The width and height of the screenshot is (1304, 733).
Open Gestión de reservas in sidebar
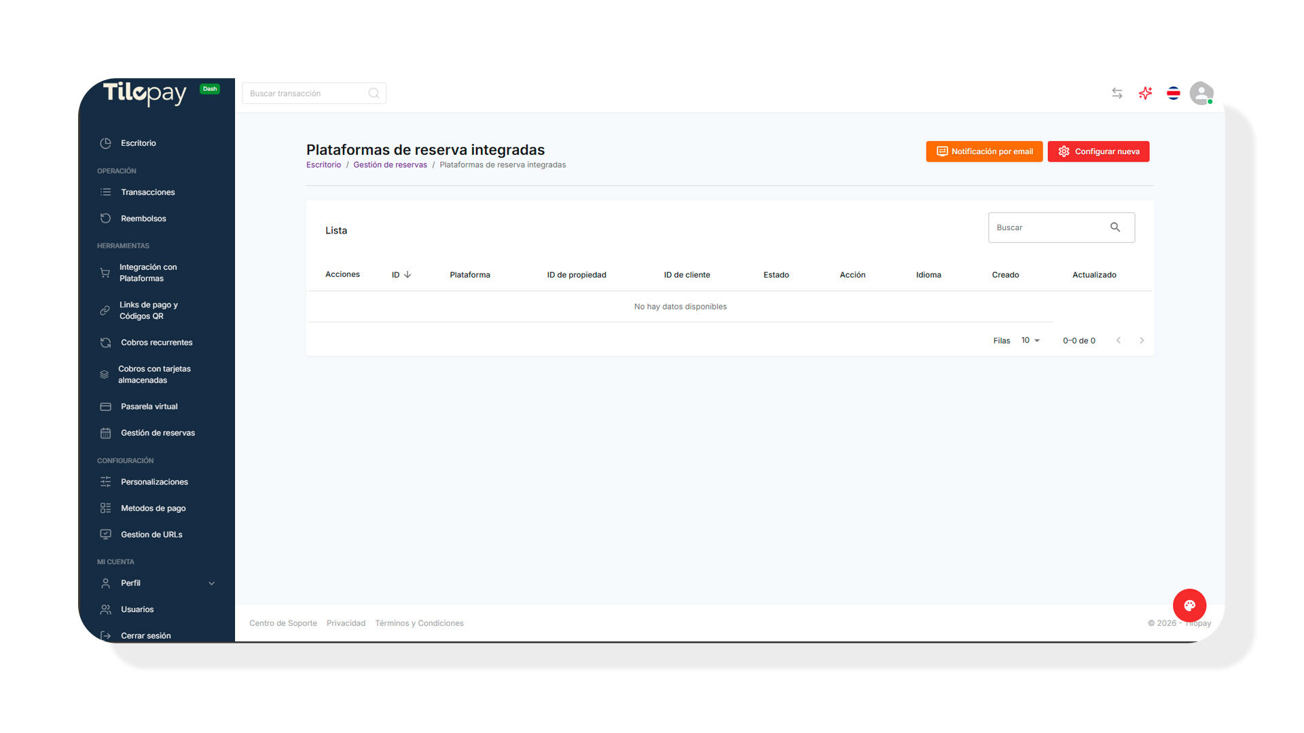pos(157,433)
